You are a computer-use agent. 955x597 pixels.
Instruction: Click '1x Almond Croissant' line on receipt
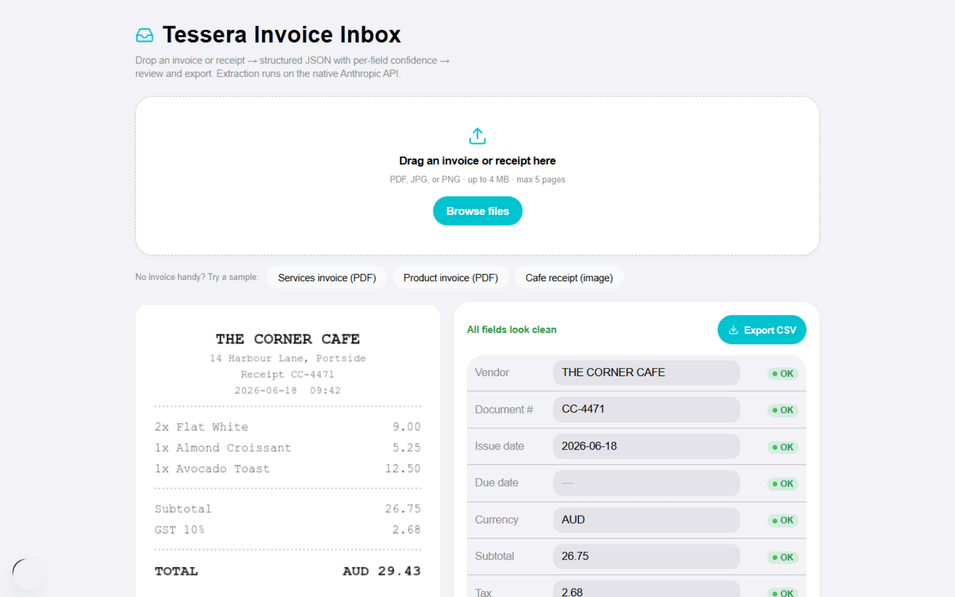click(288, 448)
